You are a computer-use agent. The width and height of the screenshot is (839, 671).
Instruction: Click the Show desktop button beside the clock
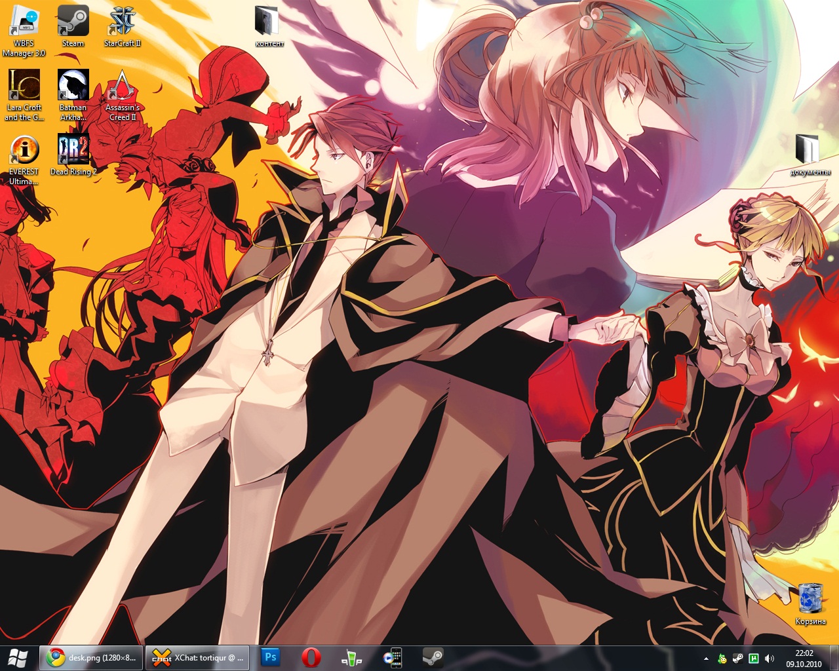click(834, 658)
